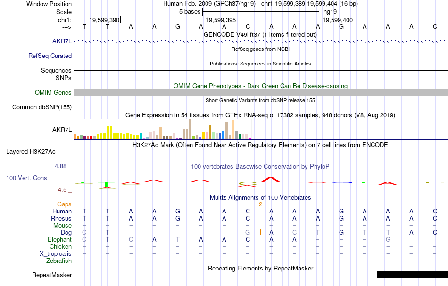Open RefSeq genes from NCBI title
The image size is (448, 286).
(260, 49)
